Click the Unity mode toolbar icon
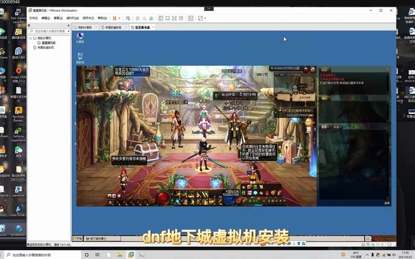Screen dimensions: 415x259 (181, 18)
